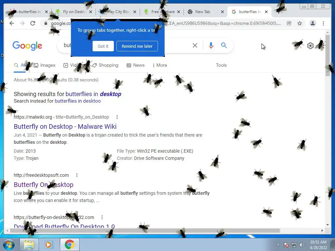Open the Tools options
The width and height of the screenshot is (335, 251).
tap(221, 65)
